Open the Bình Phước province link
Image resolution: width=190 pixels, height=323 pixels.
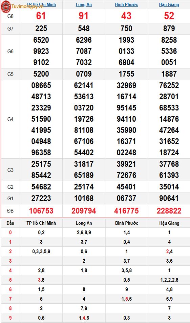click(x=126, y=4)
